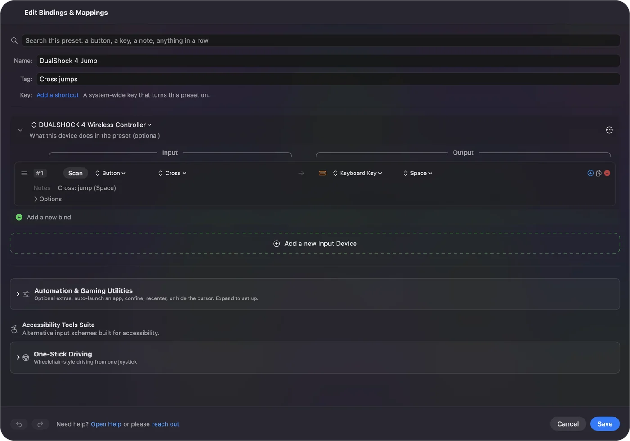
Task: Click the optional device description field
Action: (95, 136)
